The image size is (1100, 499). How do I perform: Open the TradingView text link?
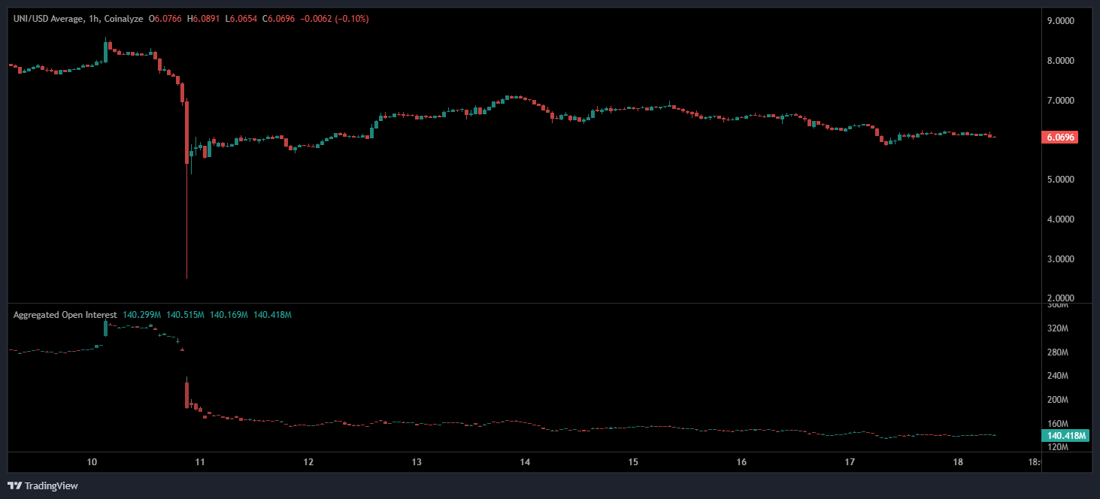[x=51, y=486]
